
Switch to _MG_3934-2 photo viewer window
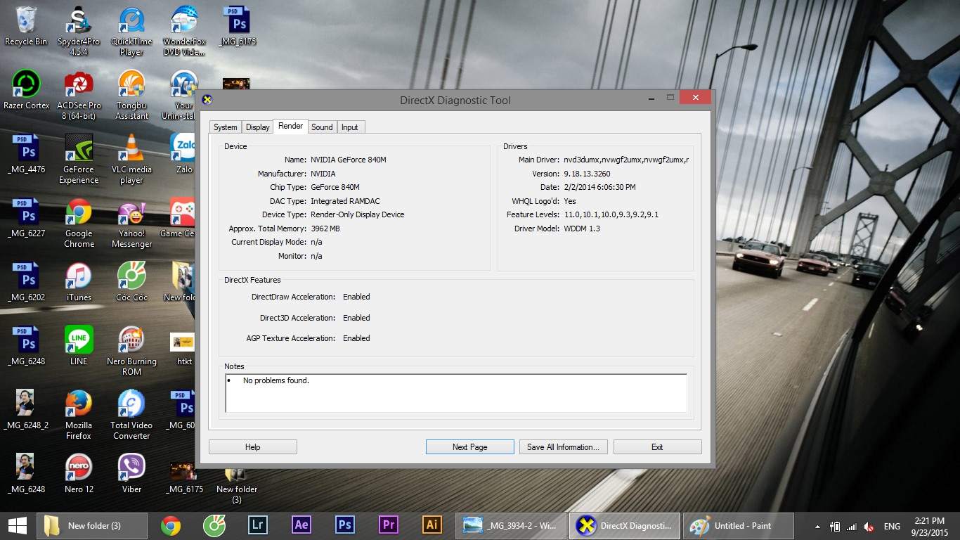click(511, 525)
